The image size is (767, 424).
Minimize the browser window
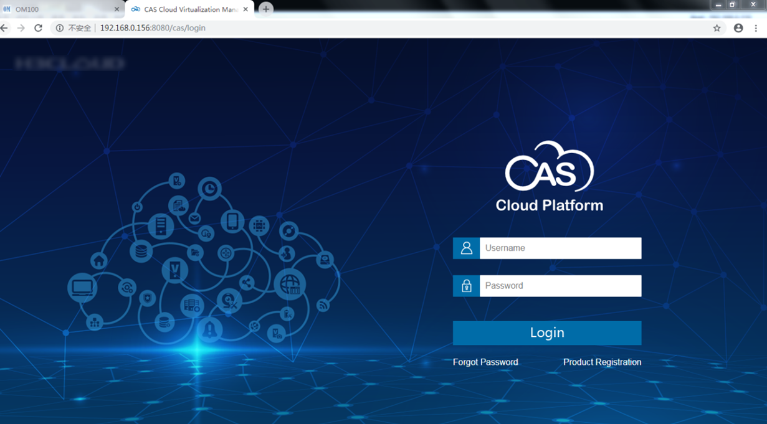[718, 5]
